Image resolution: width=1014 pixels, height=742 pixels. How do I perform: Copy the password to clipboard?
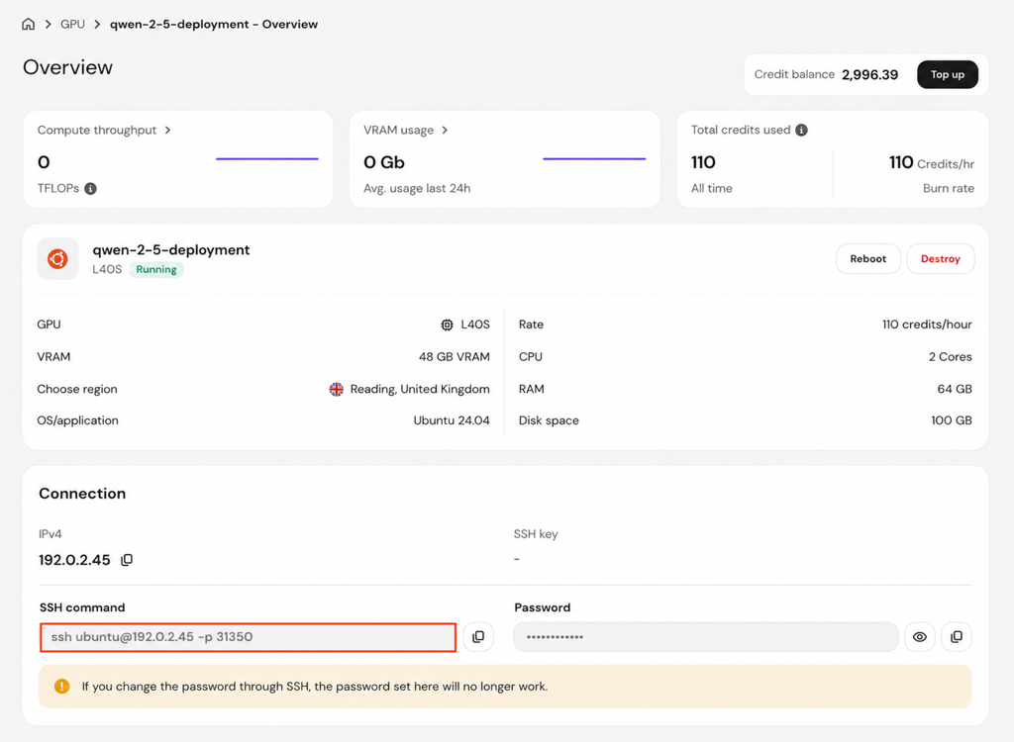[957, 637]
